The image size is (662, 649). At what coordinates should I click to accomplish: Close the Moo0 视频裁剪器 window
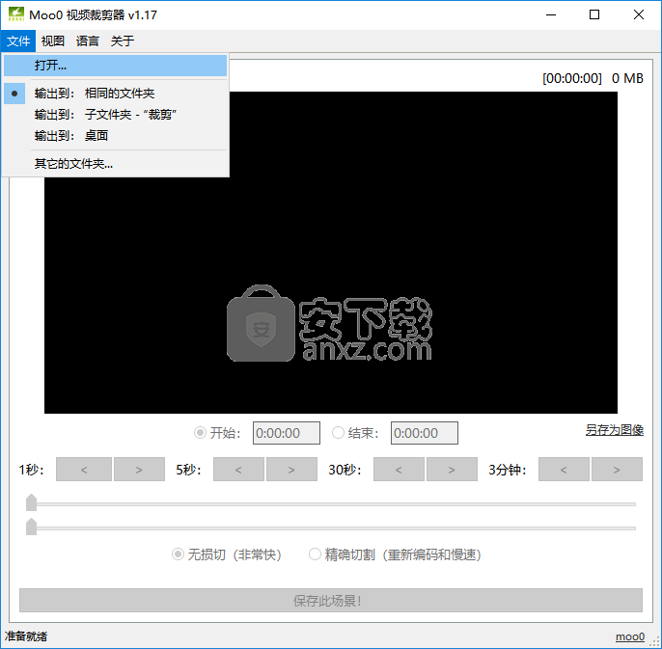(x=639, y=14)
